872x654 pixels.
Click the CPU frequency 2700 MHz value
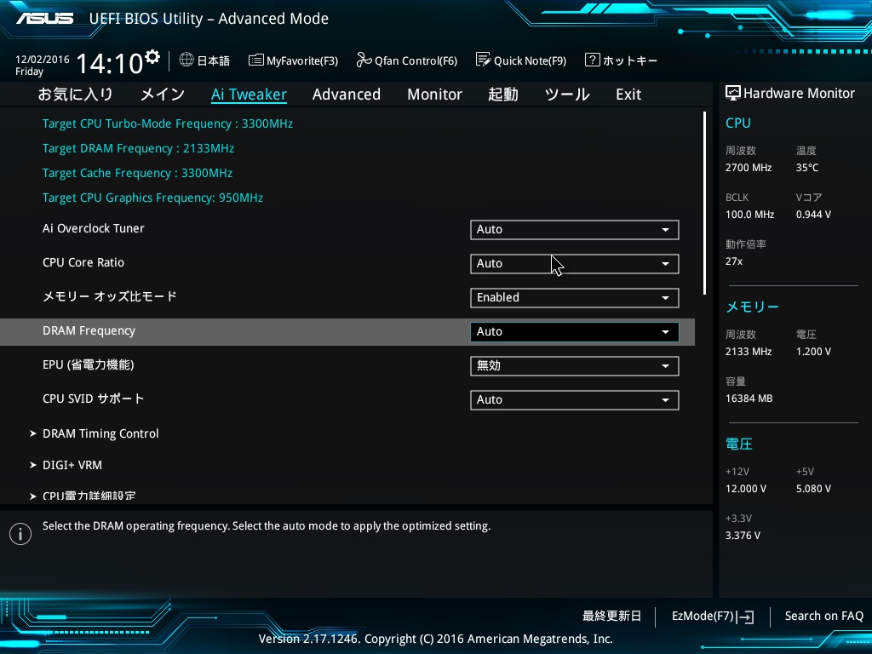(749, 168)
